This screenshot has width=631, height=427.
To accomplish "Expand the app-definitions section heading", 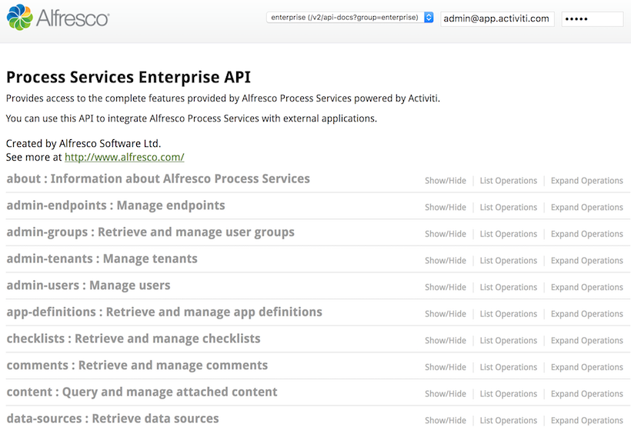I will [164, 312].
